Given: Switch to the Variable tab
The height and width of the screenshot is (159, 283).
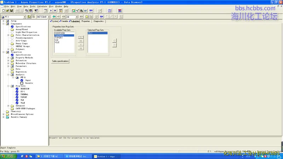Looking at the screenshot, I should coord(64,21).
